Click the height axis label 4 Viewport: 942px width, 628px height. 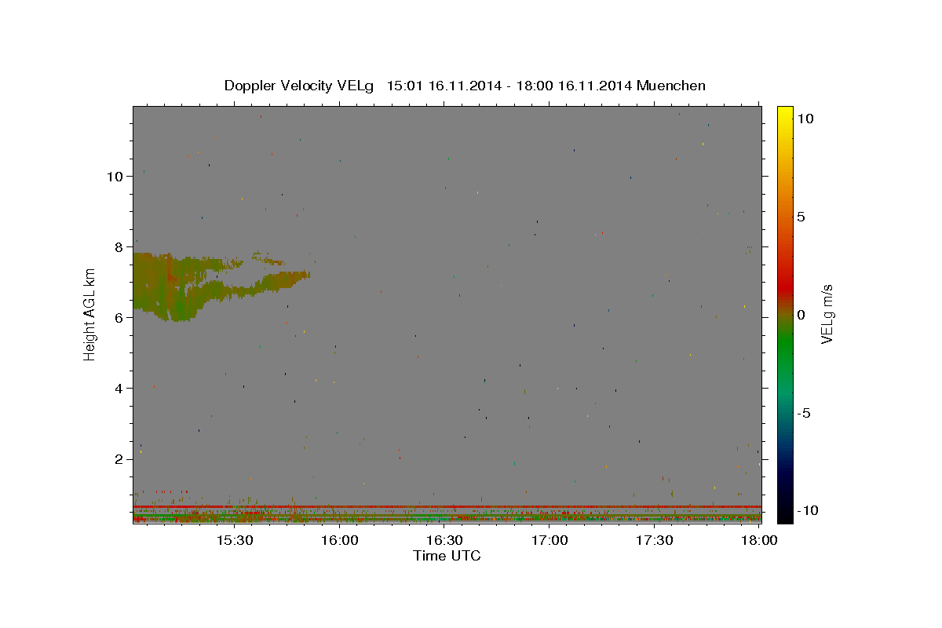(119, 388)
